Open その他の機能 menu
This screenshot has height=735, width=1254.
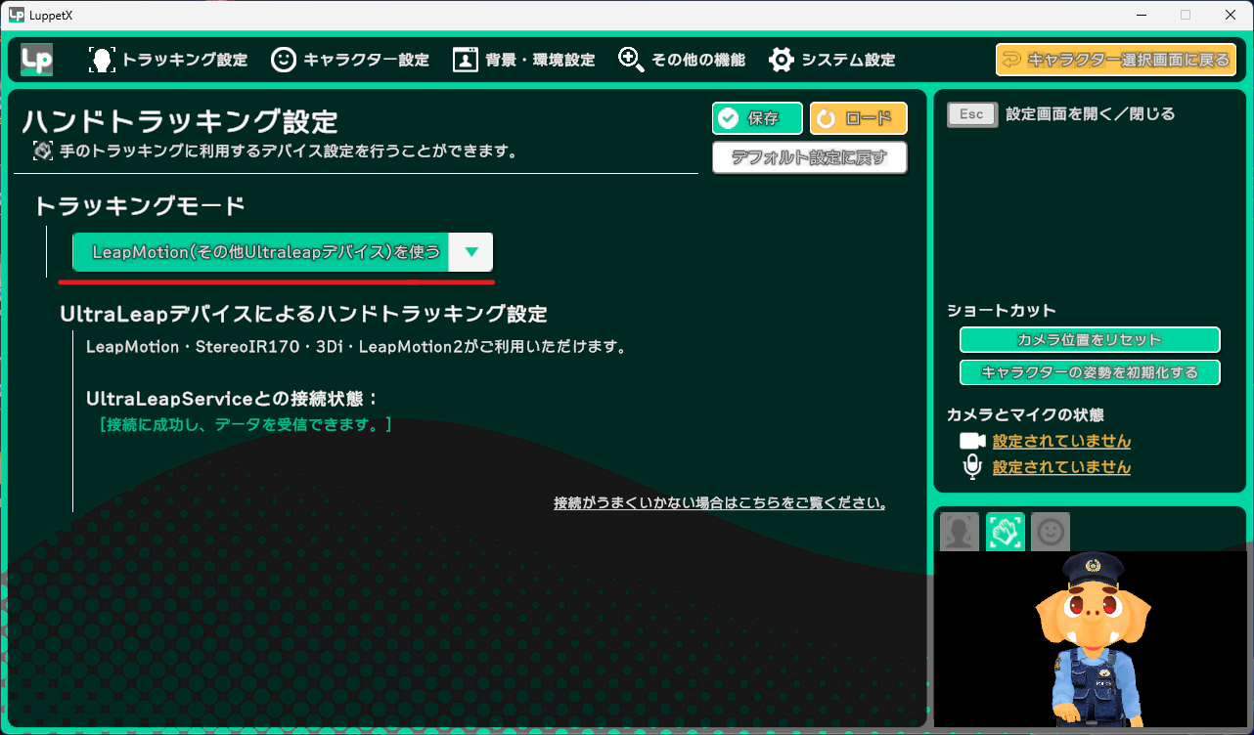coord(681,60)
